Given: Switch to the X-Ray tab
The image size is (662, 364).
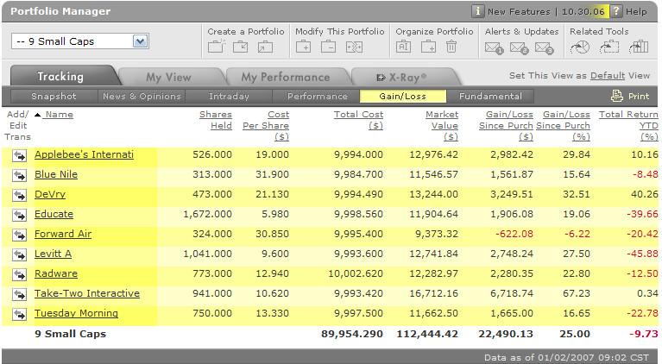Looking at the screenshot, I should 402,77.
